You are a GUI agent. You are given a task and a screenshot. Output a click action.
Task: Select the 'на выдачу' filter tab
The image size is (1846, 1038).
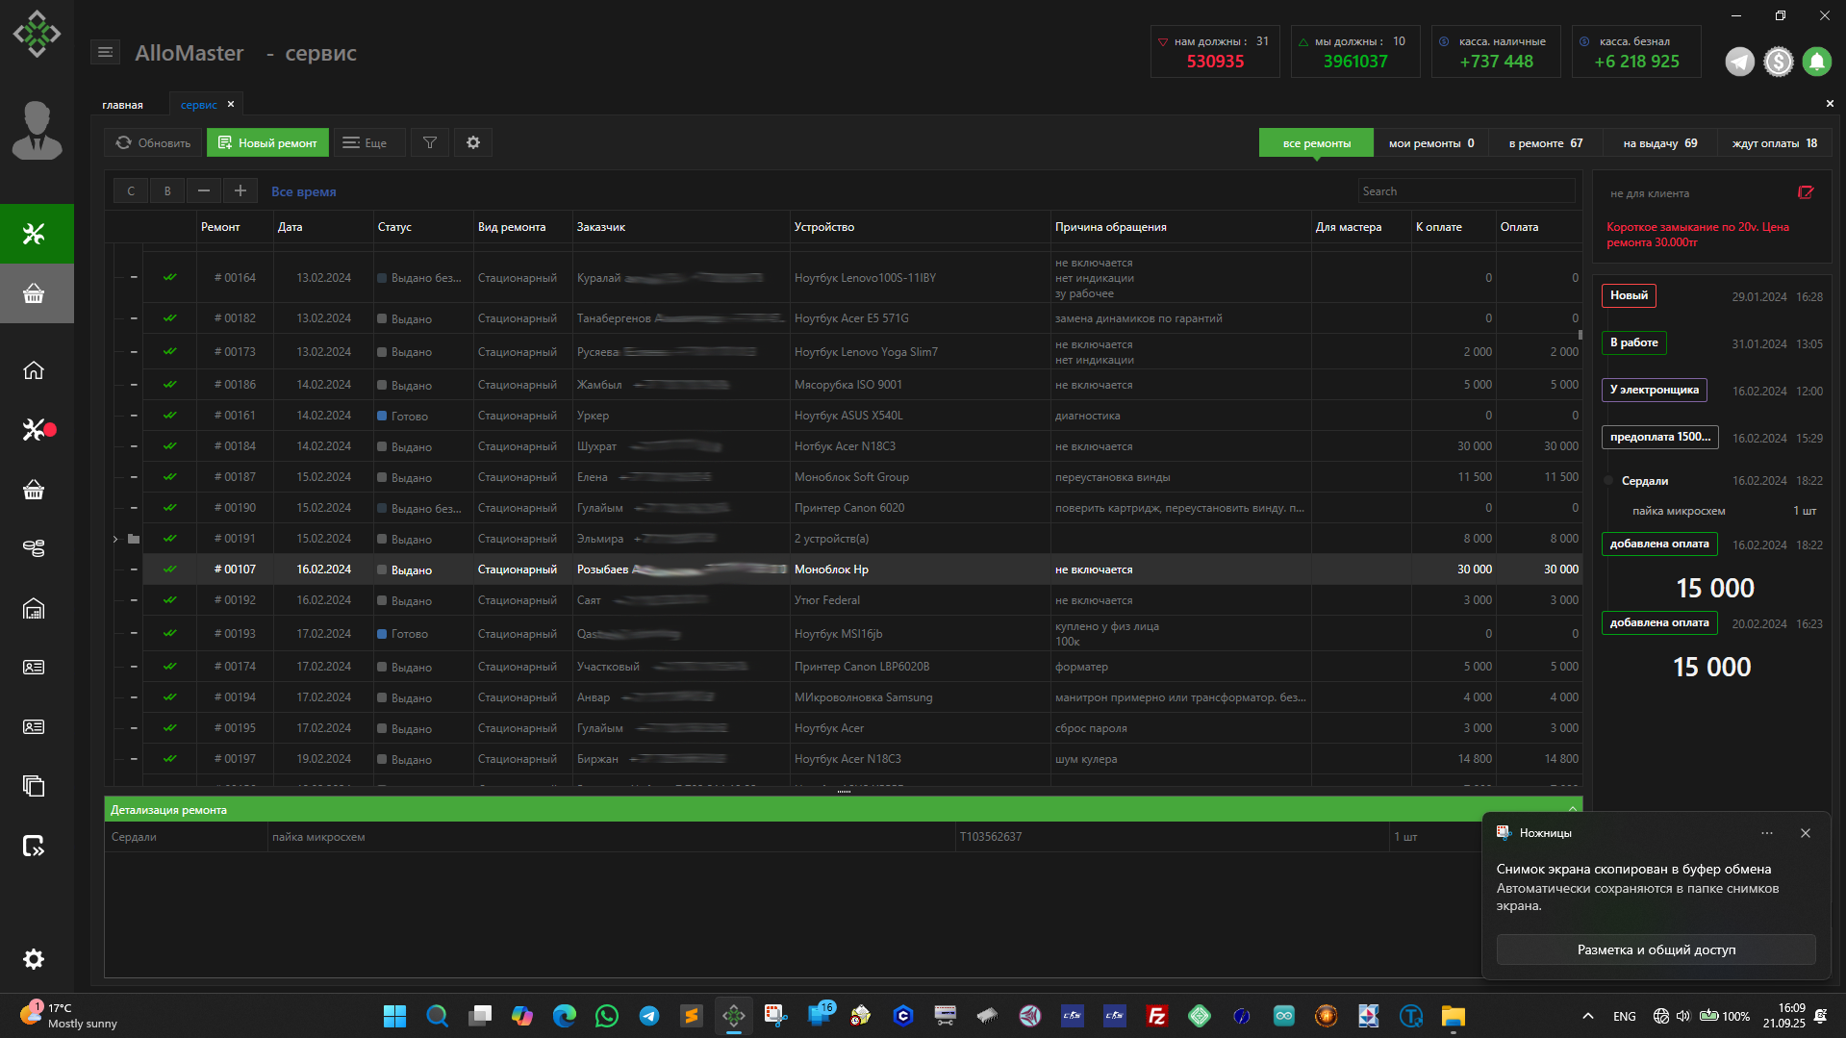pyautogui.click(x=1659, y=143)
